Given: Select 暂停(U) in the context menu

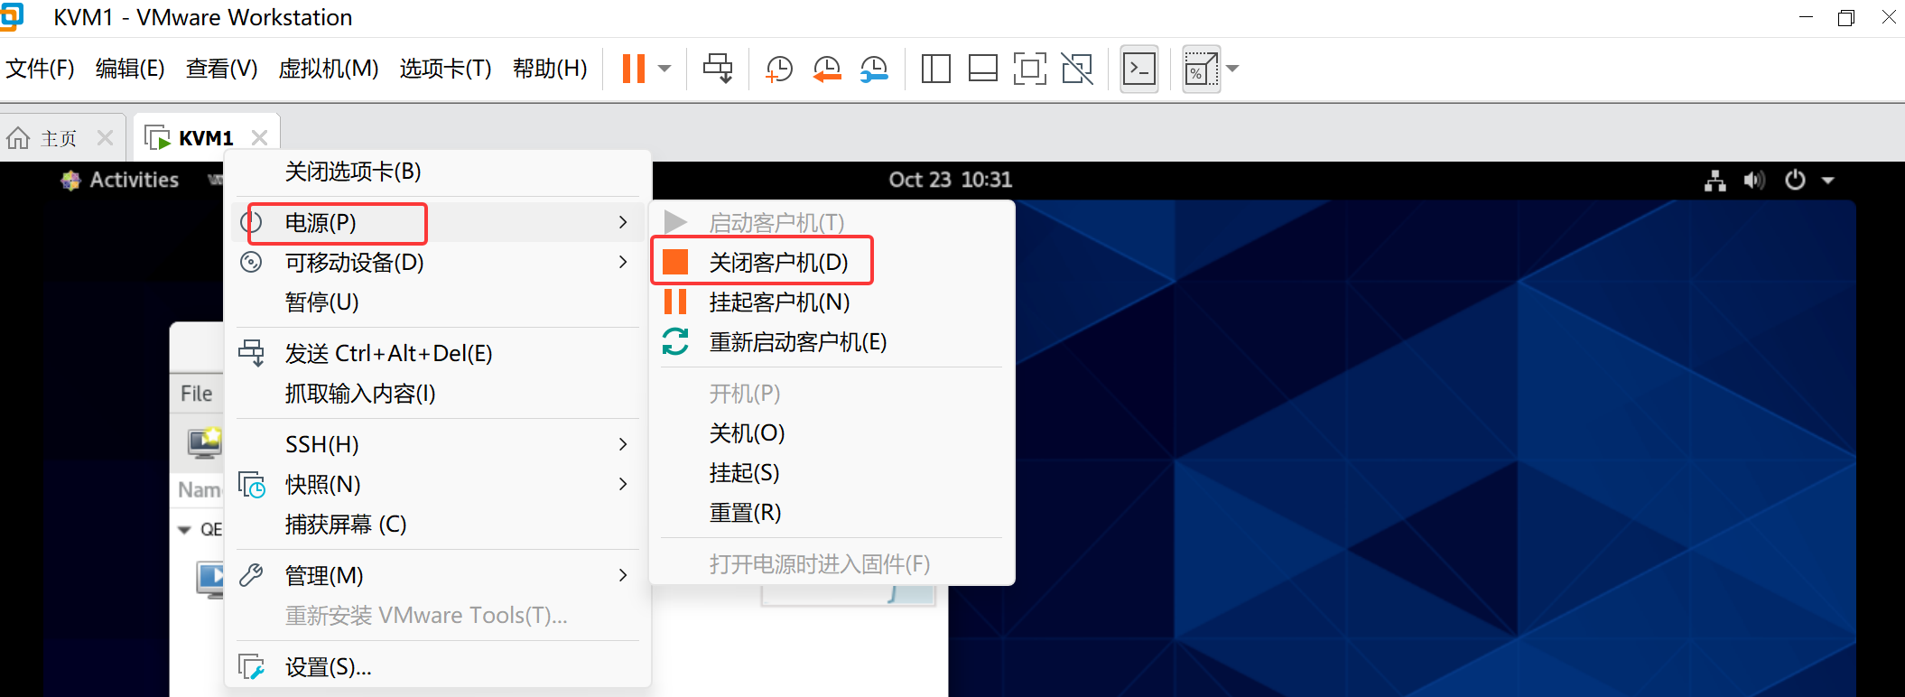Looking at the screenshot, I should pyautogui.click(x=437, y=302).
